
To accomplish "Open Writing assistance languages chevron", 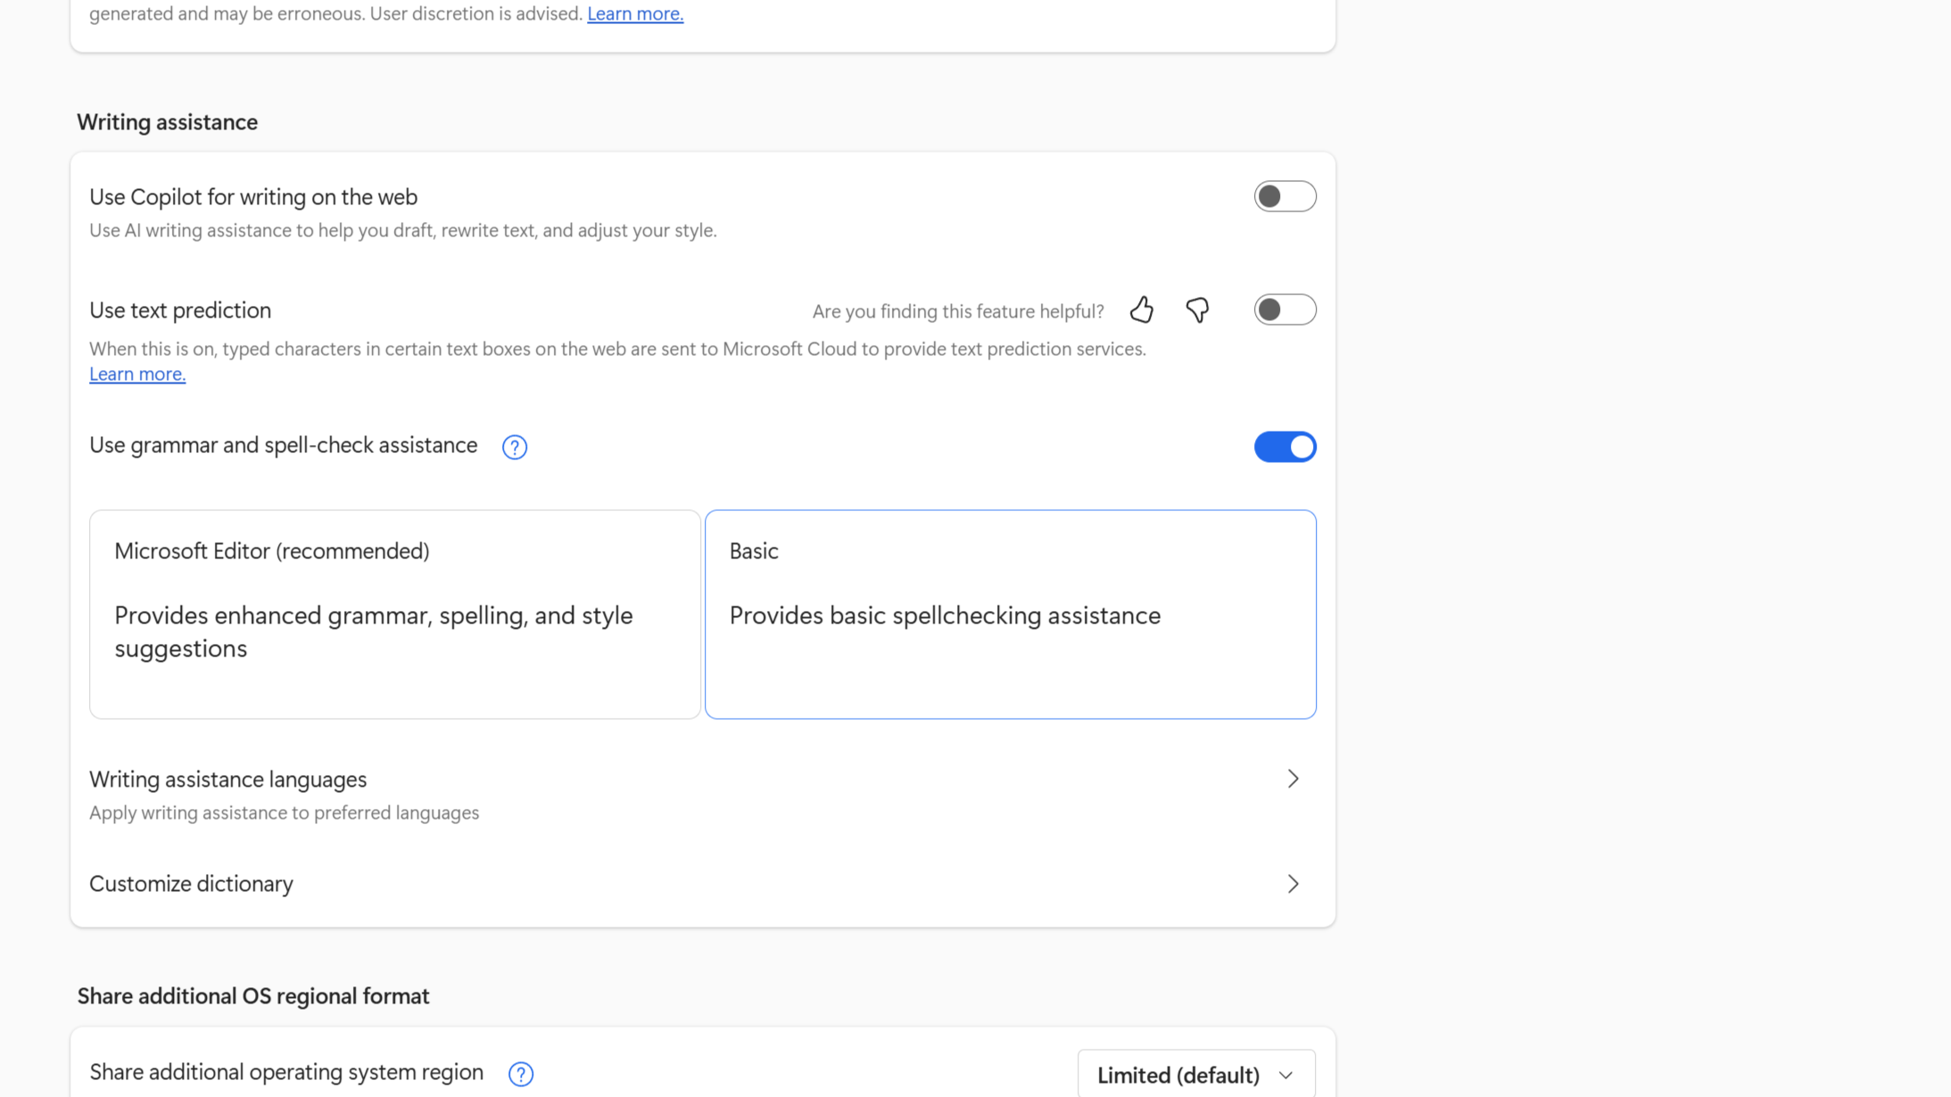I will tap(1293, 779).
